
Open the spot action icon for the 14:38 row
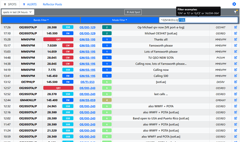coord(235,64)
